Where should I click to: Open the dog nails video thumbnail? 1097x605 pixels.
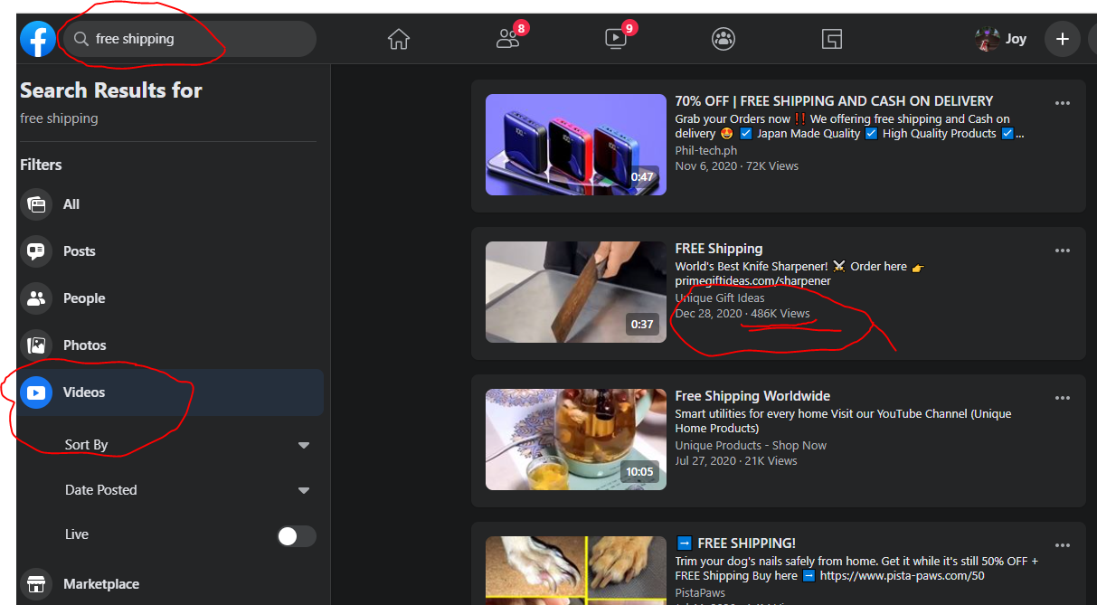[576, 571]
